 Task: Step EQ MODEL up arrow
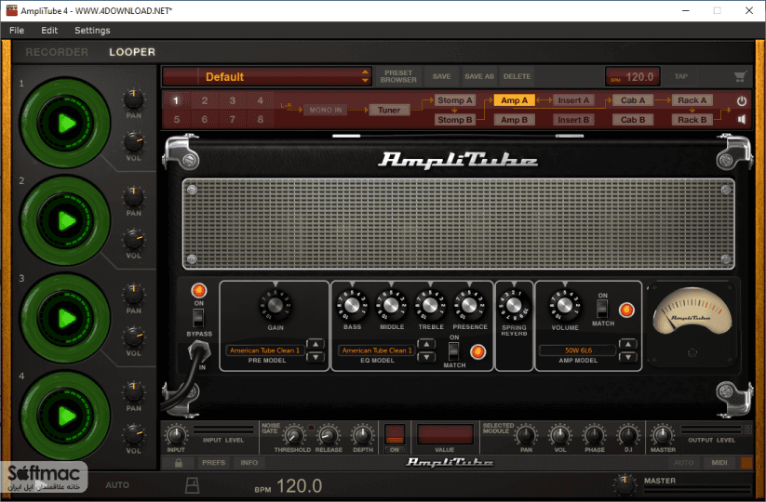click(x=426, y=344)
